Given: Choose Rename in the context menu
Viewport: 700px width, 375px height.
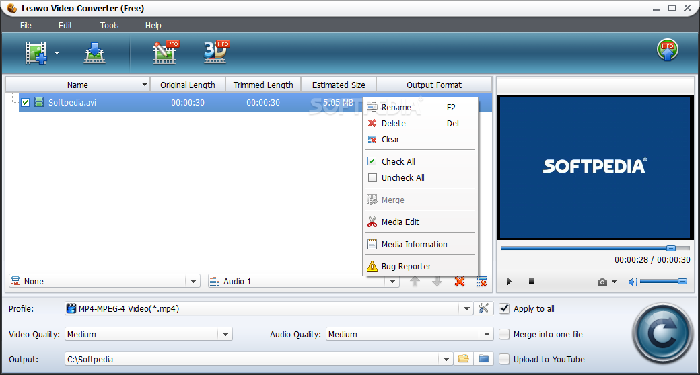Looking at the screenshot, I should pos(420,108).
